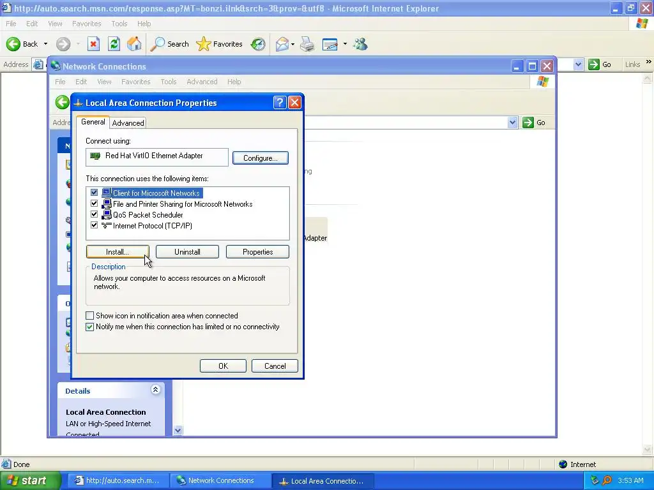Enable Show icon in notification area checkbox
The width and height of the screenshot is (654, 490).
point(89,315)
